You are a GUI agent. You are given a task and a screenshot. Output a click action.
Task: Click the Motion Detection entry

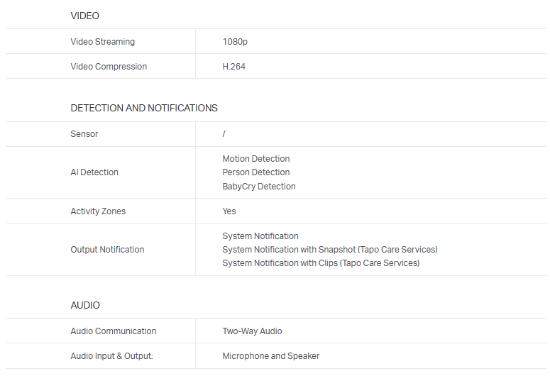(256, 159)
